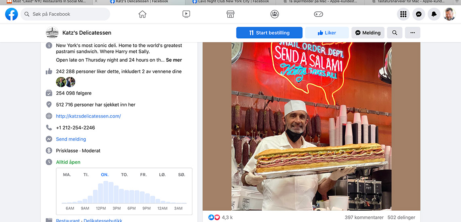Open the Messenger icon in top bar
This screenshot has width=461, height=222.
[x=419, y=14]
